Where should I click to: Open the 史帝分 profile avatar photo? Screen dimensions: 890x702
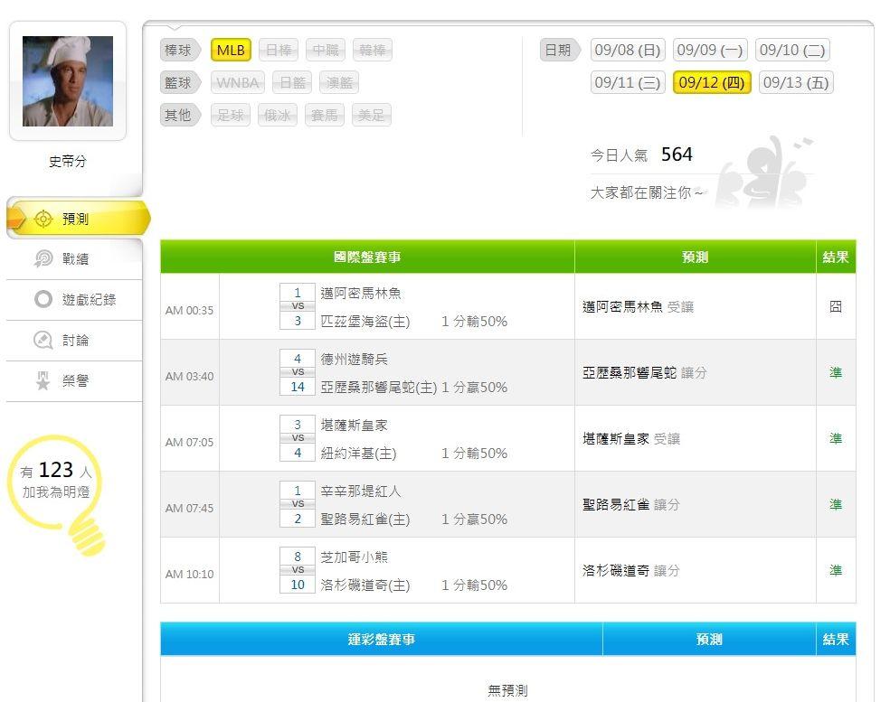click(68, 81)
